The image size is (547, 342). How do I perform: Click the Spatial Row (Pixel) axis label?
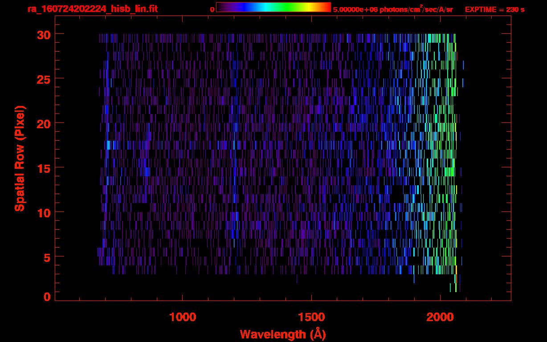click(20, 159)
